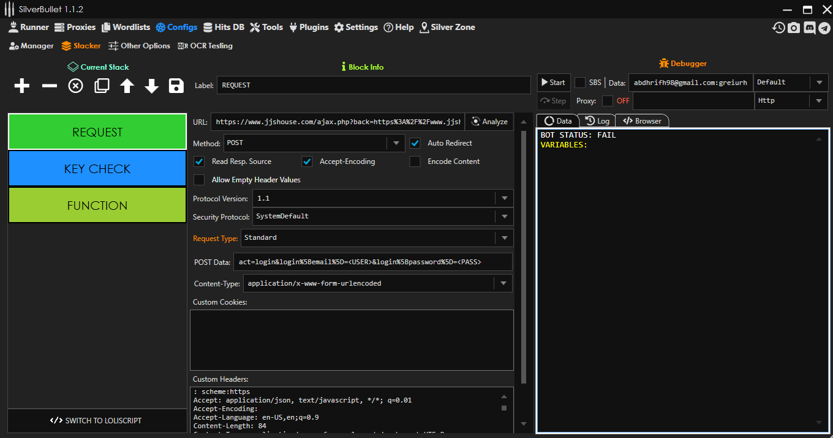Click Switch to LoliScript button

tap(97, 421)
